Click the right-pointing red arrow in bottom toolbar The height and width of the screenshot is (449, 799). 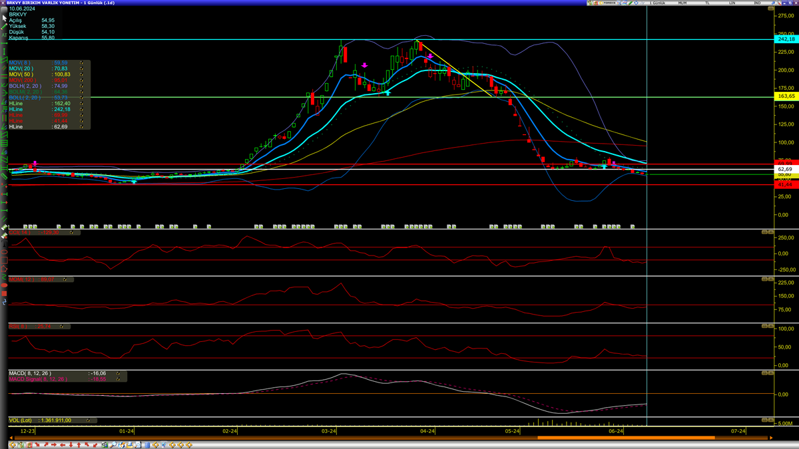54,445
